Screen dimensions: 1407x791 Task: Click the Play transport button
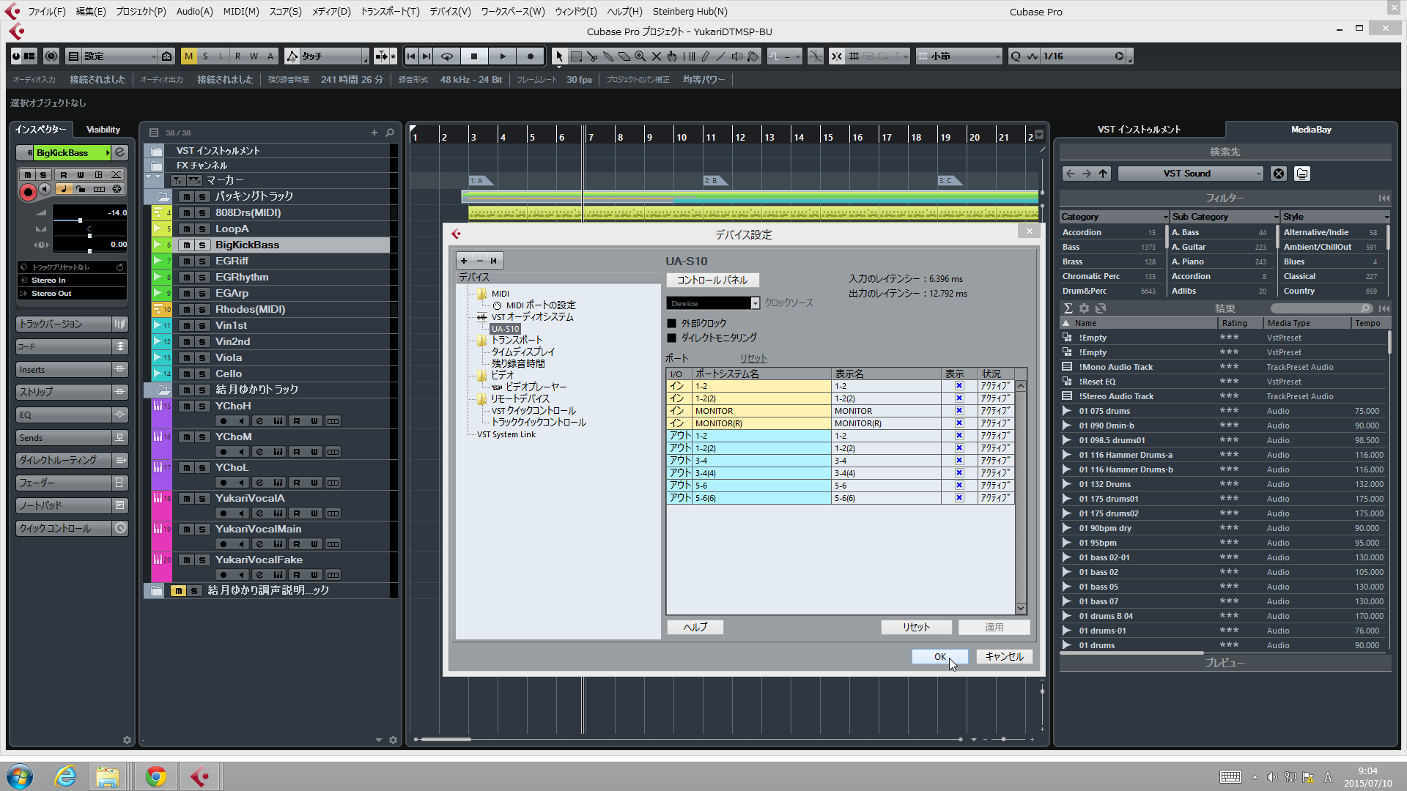503,56
